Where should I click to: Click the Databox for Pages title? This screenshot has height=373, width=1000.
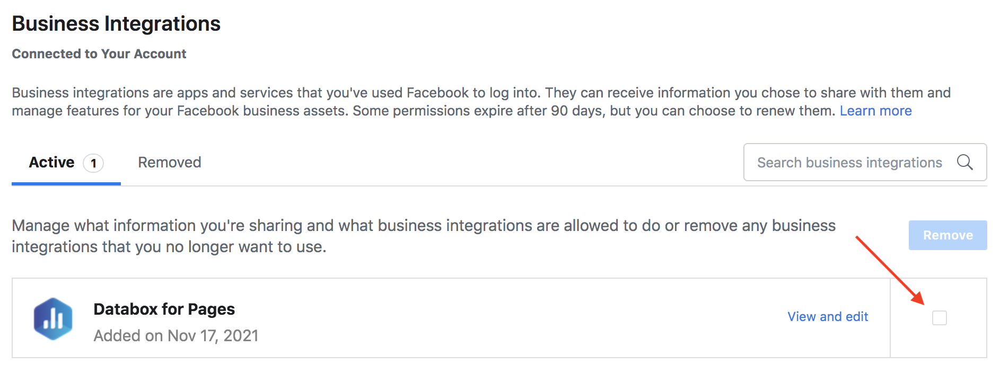point(164,309)
